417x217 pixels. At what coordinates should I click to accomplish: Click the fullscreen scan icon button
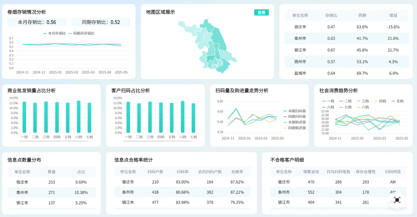click(397, 200)
